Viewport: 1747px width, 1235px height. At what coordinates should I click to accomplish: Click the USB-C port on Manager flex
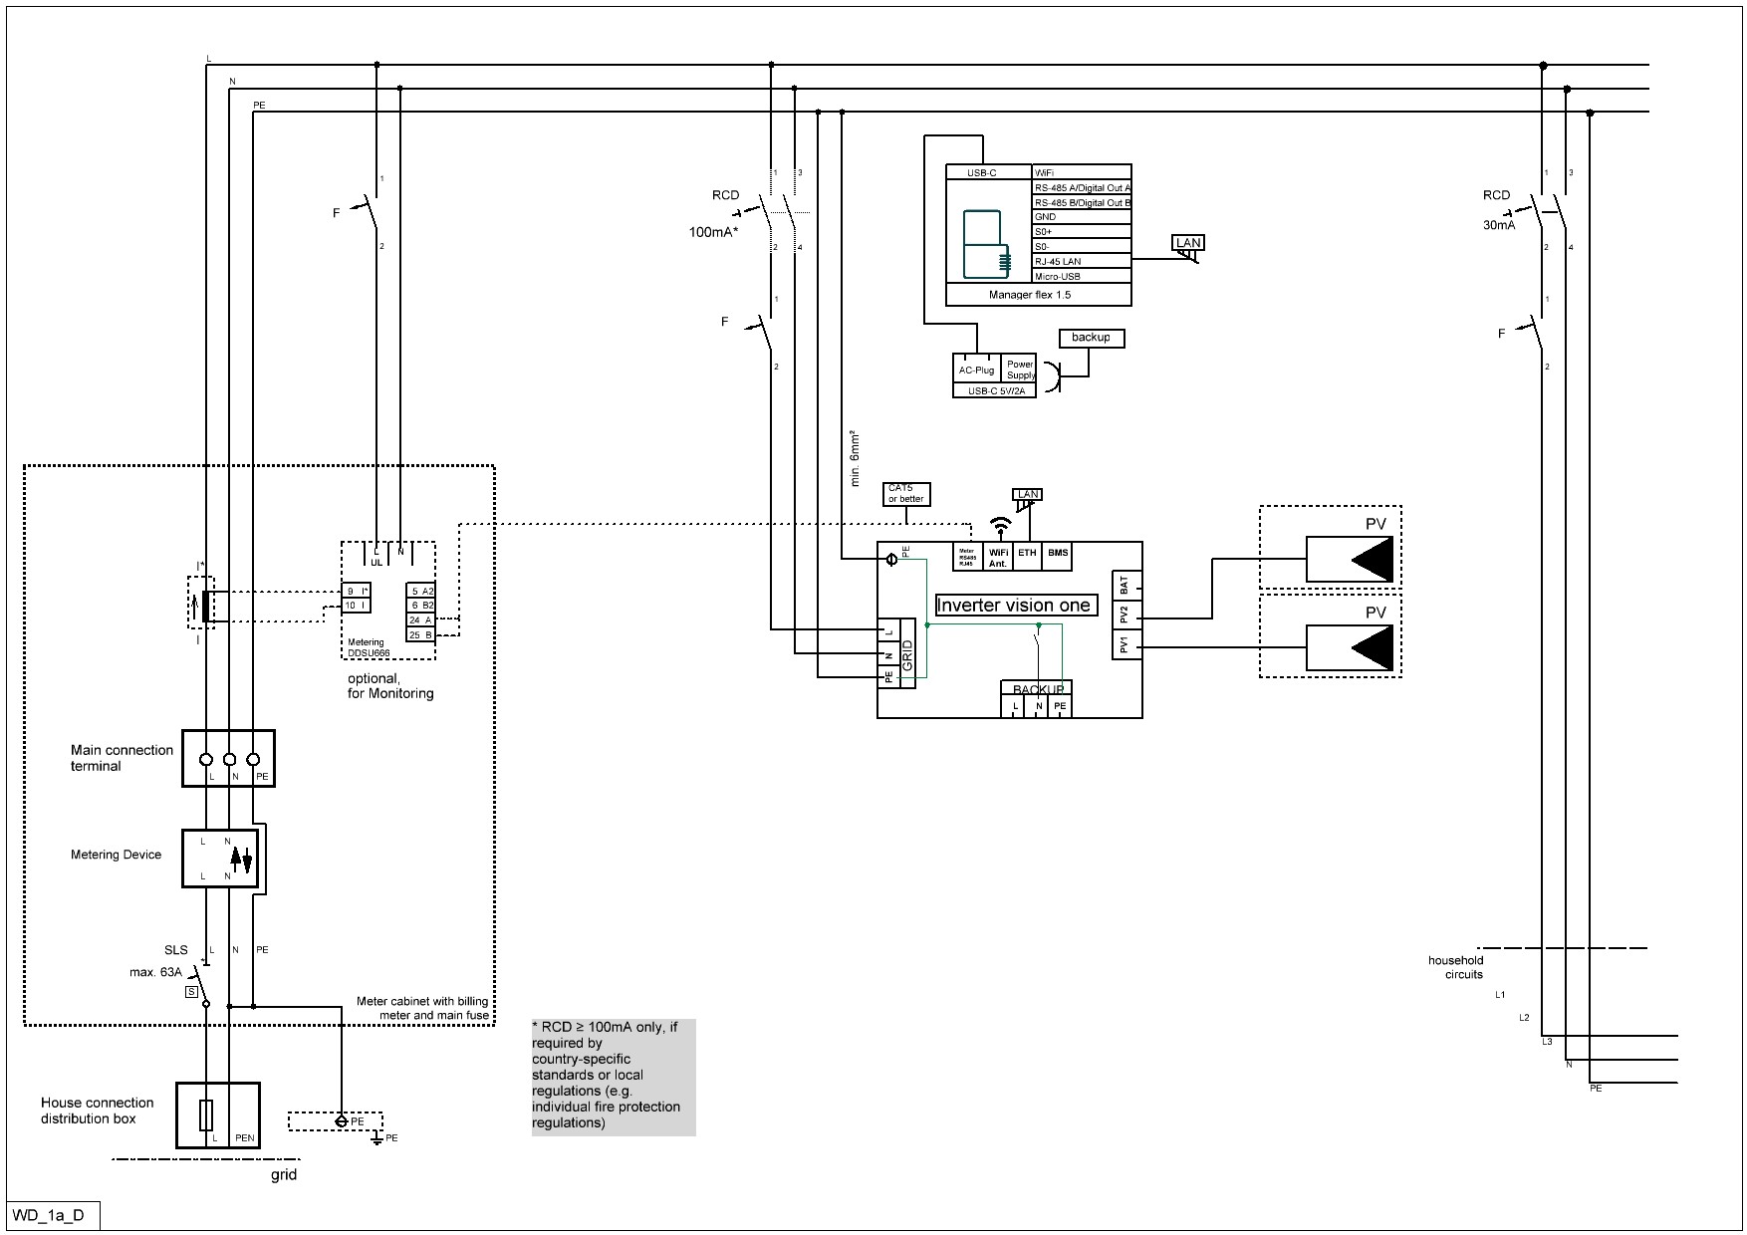981,172
